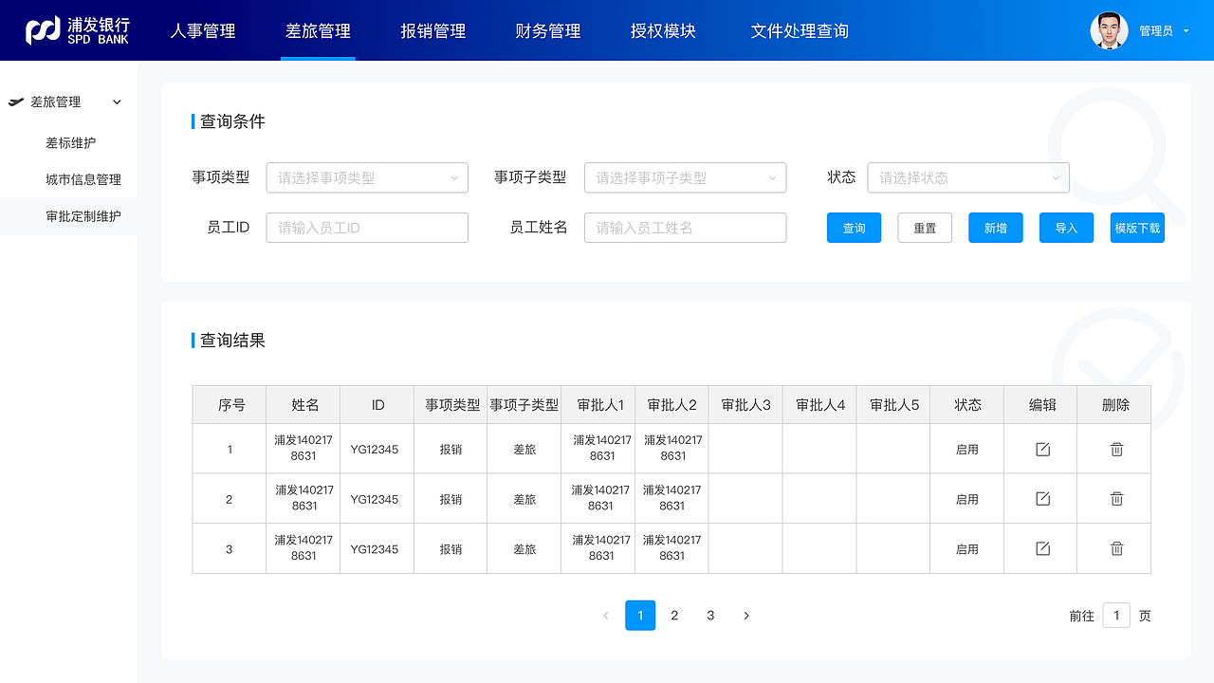
Task: Switch to the 授权模块 top tab
Action: [663, 31]
